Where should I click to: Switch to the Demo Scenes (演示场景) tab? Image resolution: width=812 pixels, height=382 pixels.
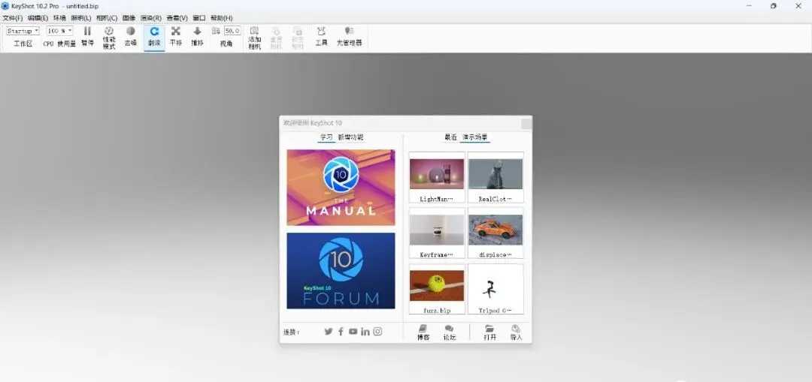[x=475, y=137]
